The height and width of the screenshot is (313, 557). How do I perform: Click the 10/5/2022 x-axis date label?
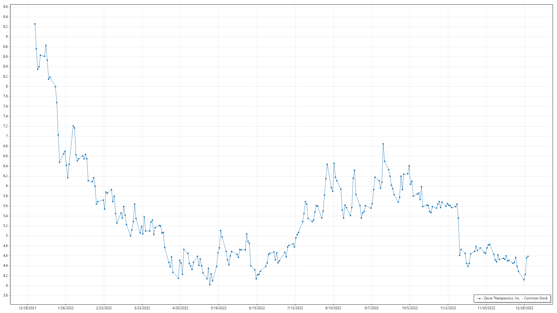click(x=410, y=308)
